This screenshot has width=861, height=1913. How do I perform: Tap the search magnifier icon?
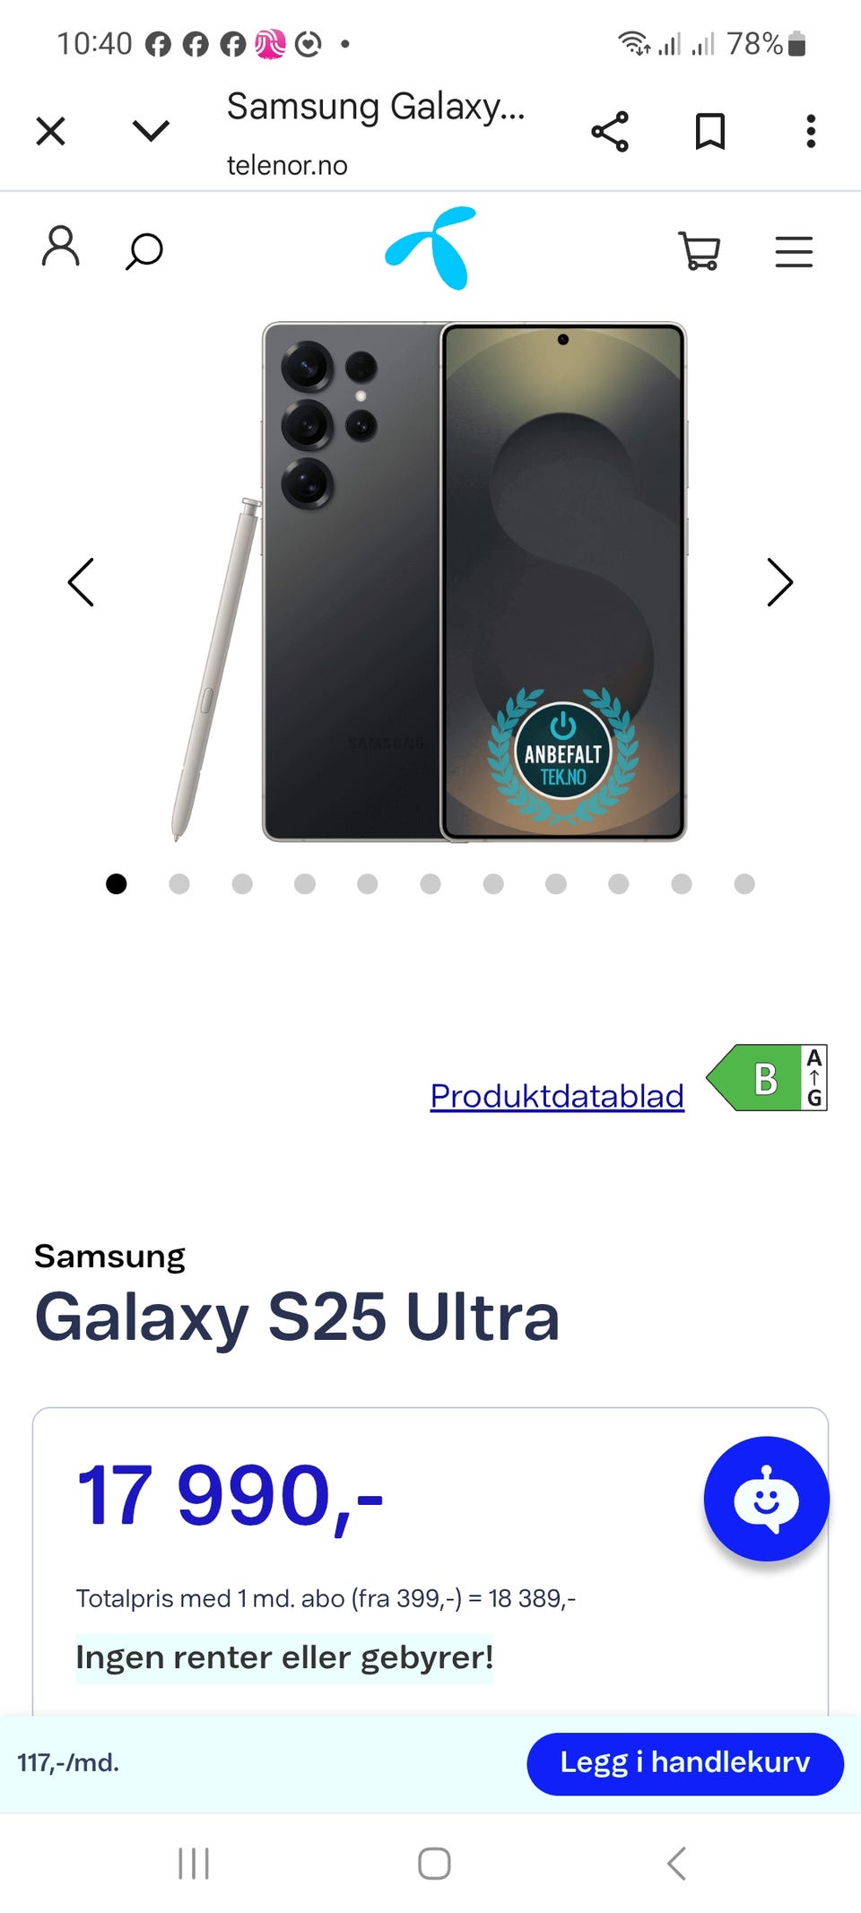[143, 251]
